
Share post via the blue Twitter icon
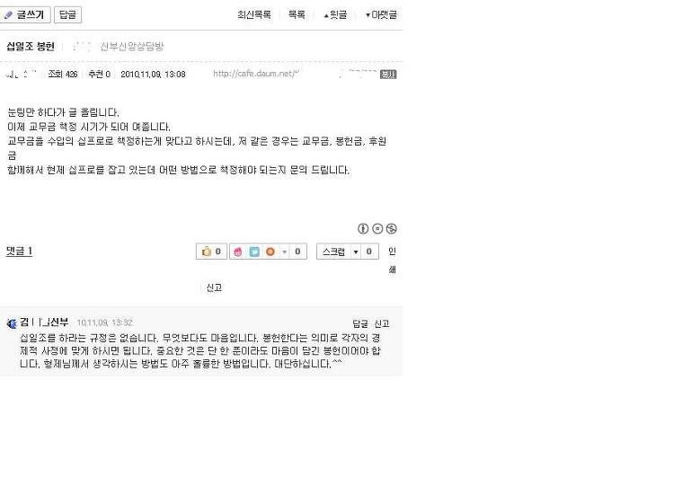pos(254,252)
